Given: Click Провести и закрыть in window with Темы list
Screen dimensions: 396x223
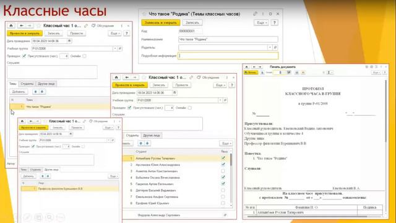Looking at the screenshot, I should point(25,33).
